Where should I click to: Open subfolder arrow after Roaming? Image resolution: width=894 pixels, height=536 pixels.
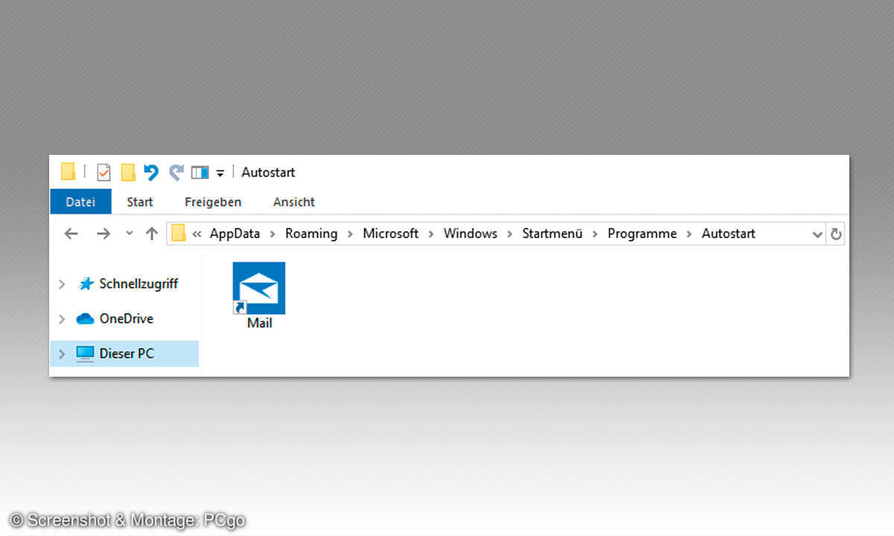(x=351, y=234)
